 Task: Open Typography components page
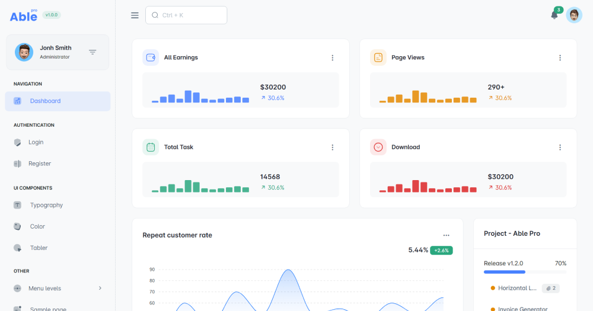point(58,205)
